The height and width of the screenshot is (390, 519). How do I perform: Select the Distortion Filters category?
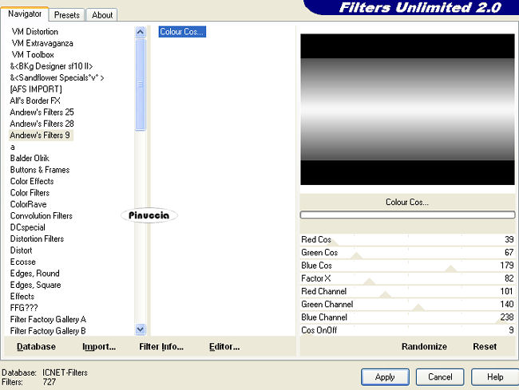pyautogui.click(x=37, y=238)
